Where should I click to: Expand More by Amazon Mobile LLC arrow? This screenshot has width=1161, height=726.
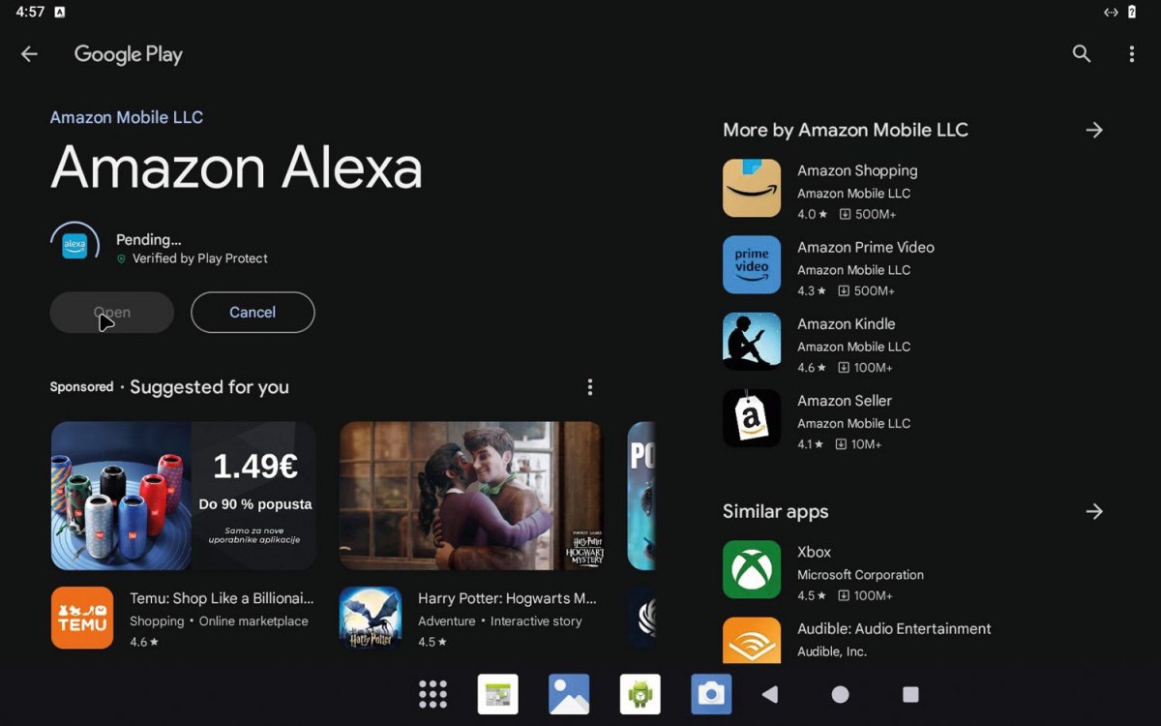click(x=1094, y=130)
